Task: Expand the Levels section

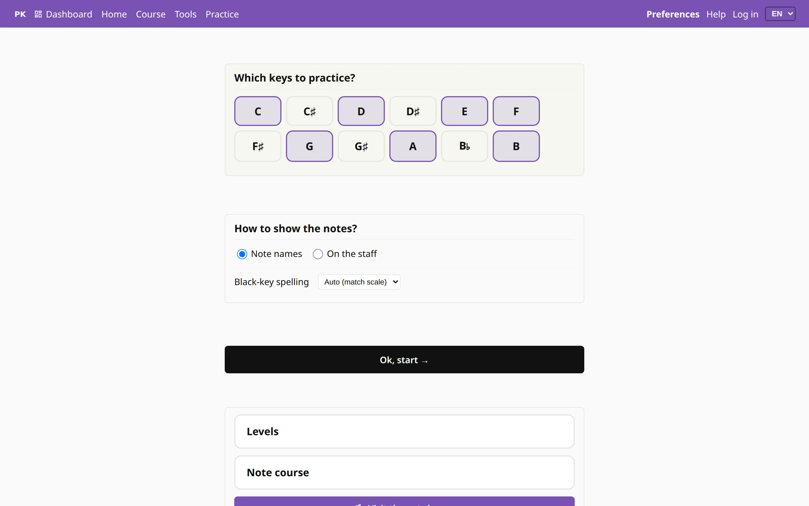Action: coord(404,432)
